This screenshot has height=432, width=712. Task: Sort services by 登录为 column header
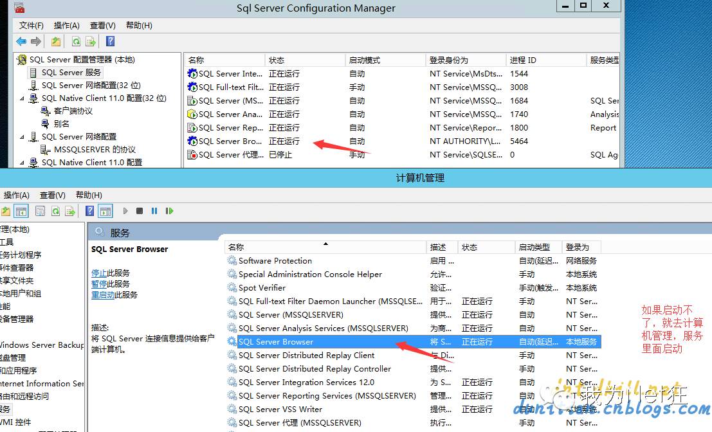point(581,248)
